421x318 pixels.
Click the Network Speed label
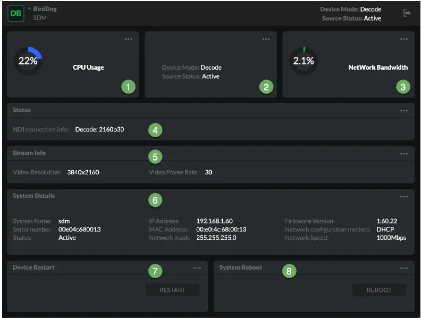pyautogui.click(x=307, y=238)
